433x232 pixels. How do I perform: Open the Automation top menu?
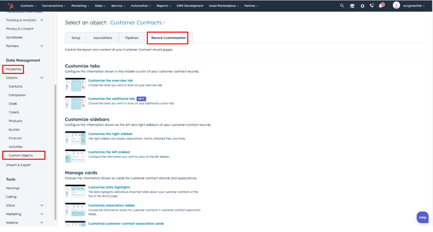coord(141,6)
